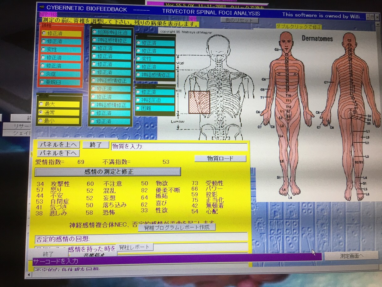Select the yellow-highlighted 修正済 radio button
The width and height of the screenshot is (382, 287).
[44, 33]
